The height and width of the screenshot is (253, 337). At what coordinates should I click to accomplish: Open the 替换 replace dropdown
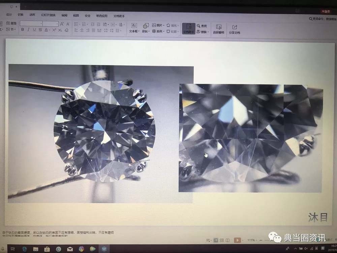203,32
